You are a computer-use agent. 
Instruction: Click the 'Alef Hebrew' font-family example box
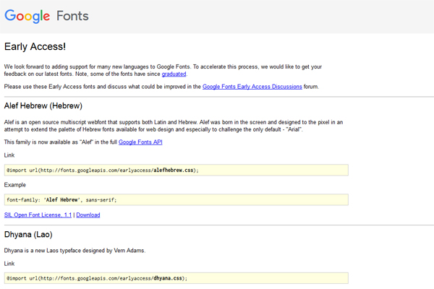click(176, 199)
